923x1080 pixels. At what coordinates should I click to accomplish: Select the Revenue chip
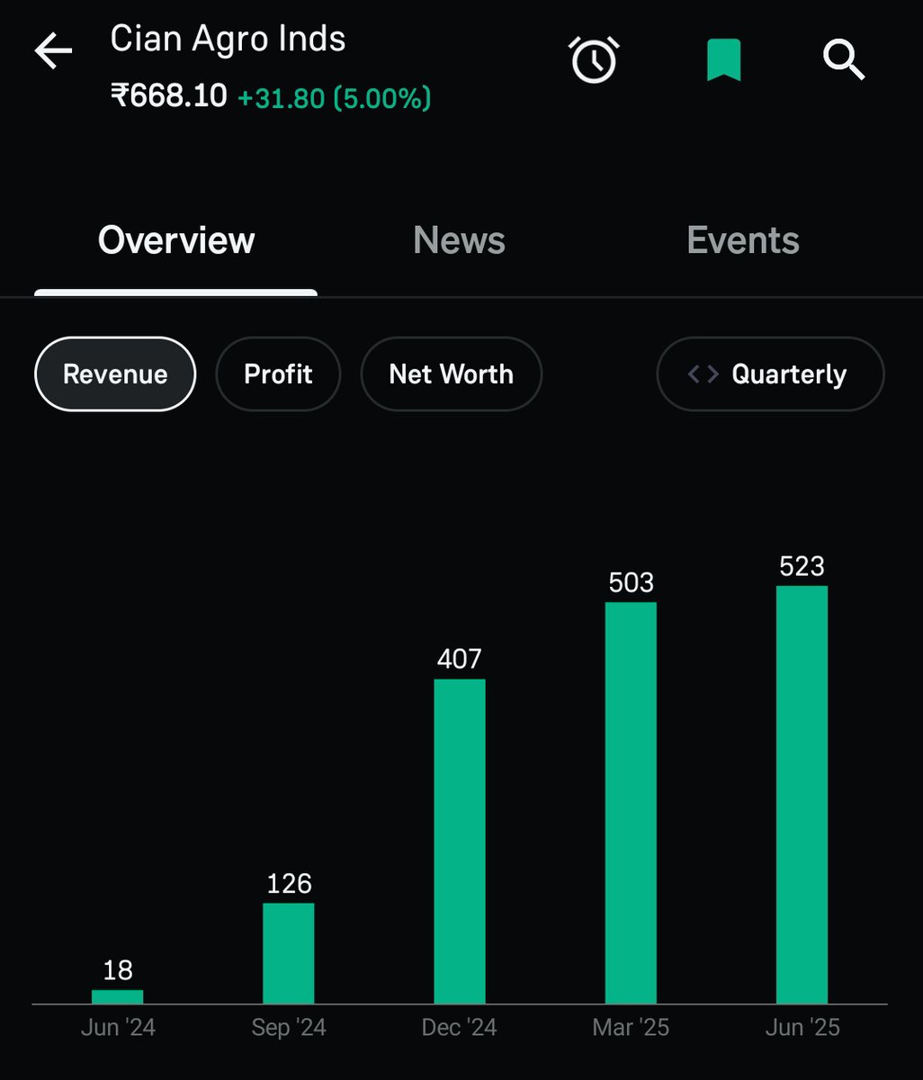[x=115, y=374]
